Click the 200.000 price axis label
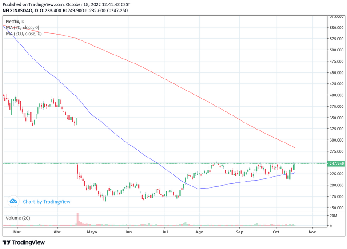 [x=336, y=185]
